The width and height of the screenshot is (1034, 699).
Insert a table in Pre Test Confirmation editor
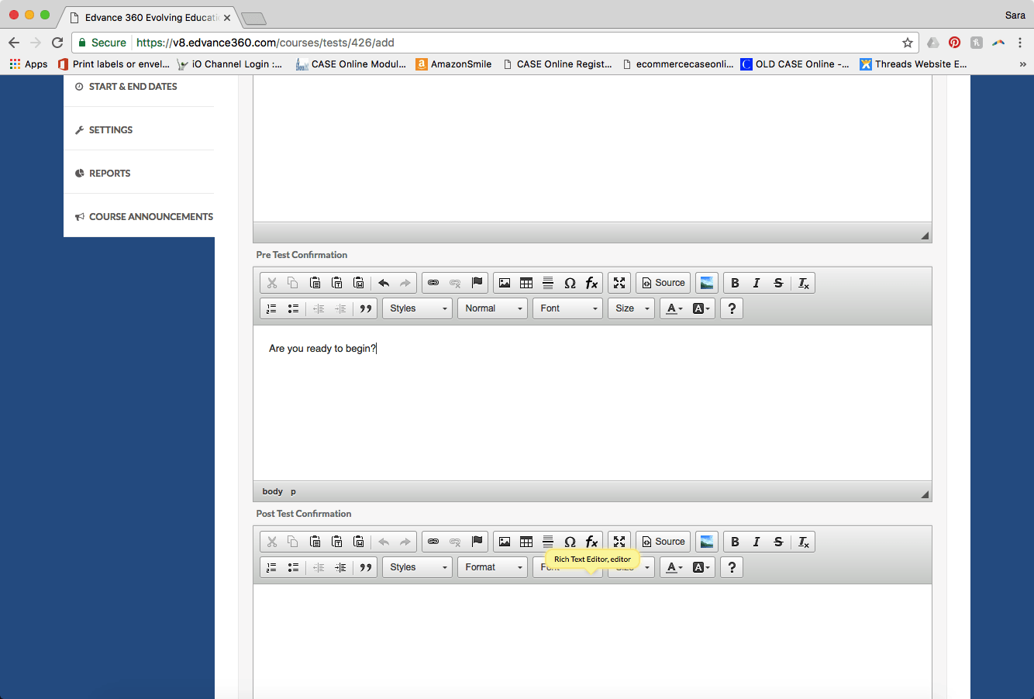526,283
